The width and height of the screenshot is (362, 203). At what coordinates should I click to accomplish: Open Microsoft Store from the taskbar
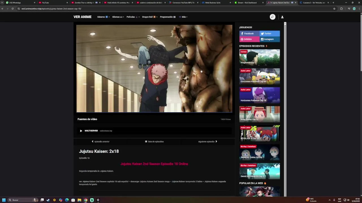tap(73, 200)
